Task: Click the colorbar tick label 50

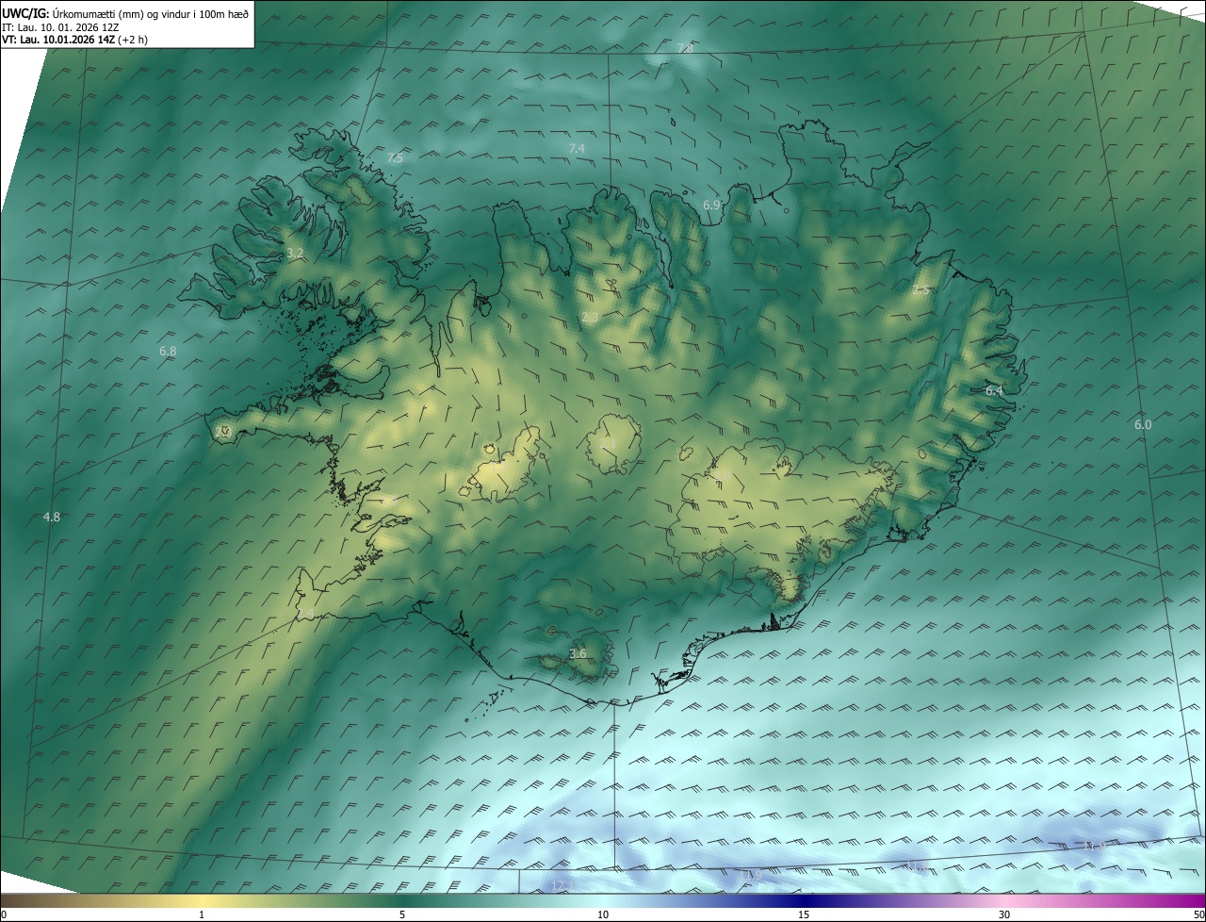Action: pyautogui.click(x=1198, y=915)
